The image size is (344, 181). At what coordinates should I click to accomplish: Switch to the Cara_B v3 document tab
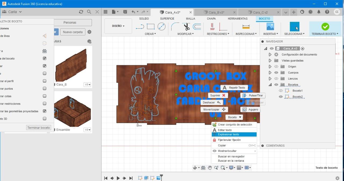[x=216, y=12]
